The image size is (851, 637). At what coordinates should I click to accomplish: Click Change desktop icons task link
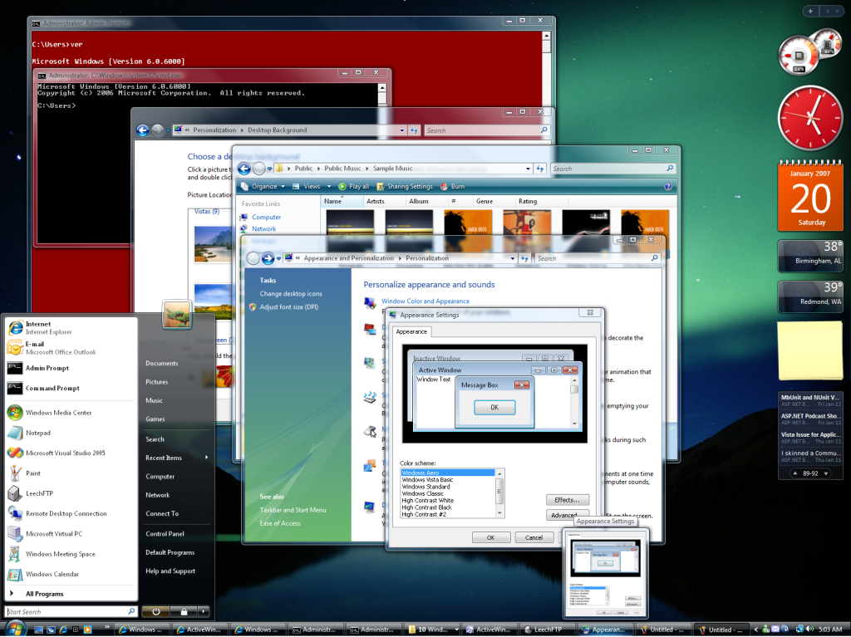pyautogui.click(x=291, y=294)
